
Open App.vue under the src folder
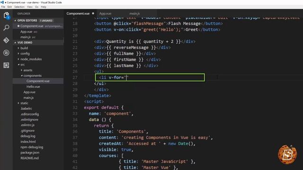coord(29,92)
